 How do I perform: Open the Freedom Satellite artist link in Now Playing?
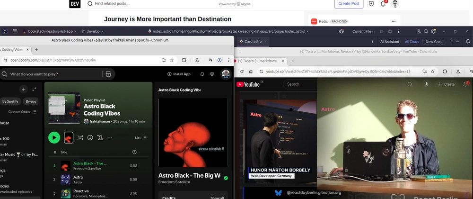tap(174, 182)
